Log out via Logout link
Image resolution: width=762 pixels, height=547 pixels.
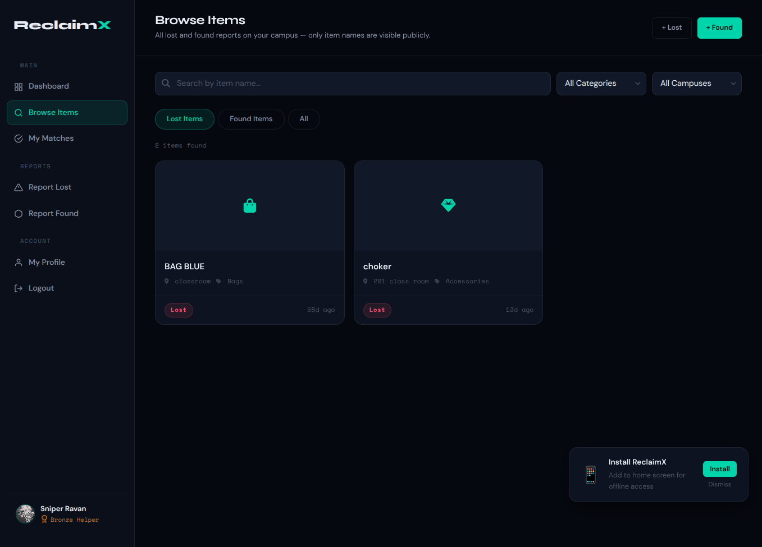pyautogui.click(x=67, y=288)
